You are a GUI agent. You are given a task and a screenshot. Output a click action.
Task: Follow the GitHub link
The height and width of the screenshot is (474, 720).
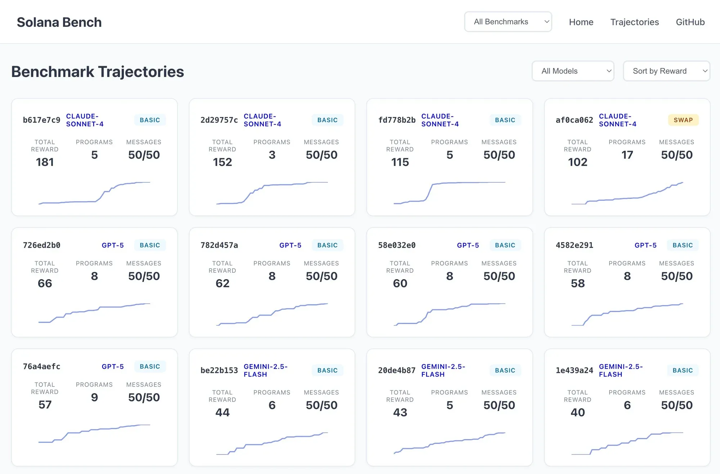[x=690, y=22]
